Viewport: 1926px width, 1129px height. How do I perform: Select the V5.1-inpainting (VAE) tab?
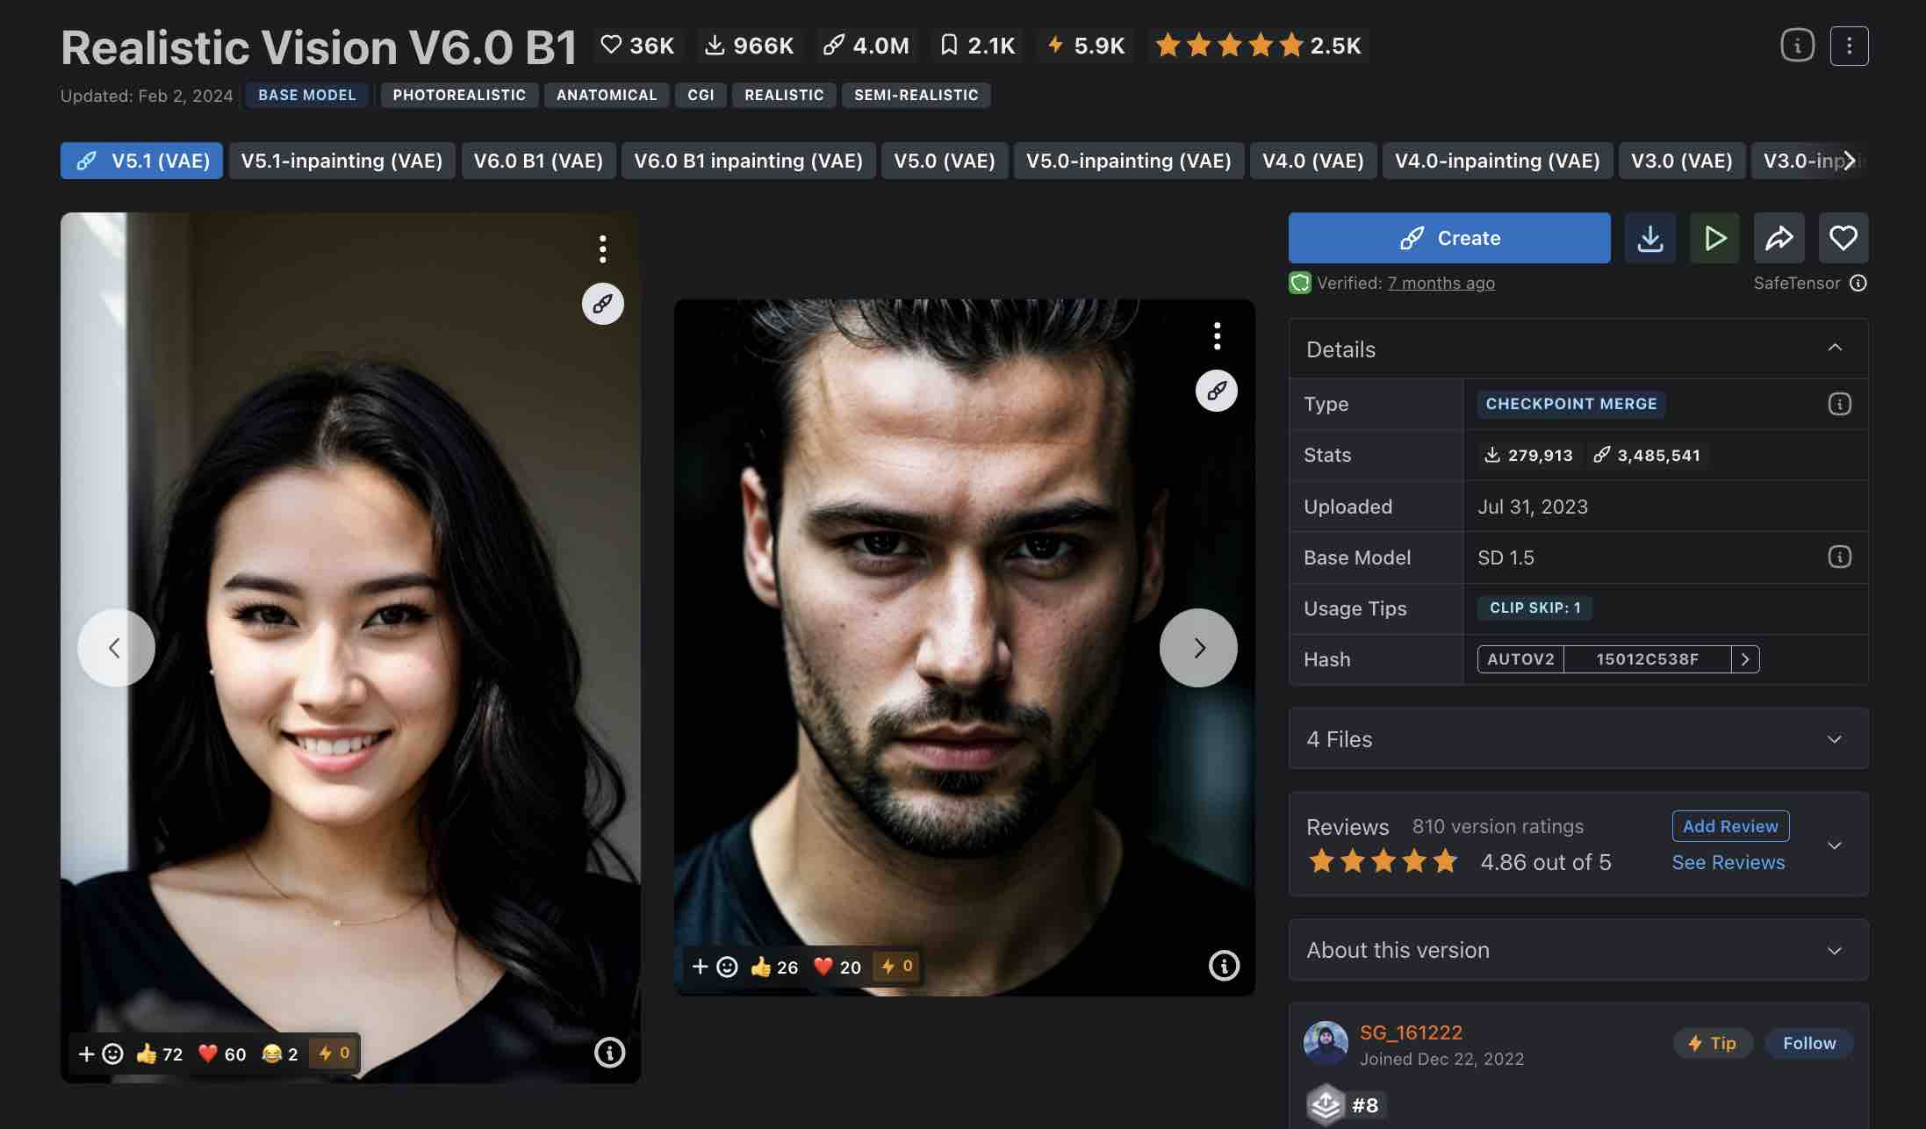[x=341, y=160]
